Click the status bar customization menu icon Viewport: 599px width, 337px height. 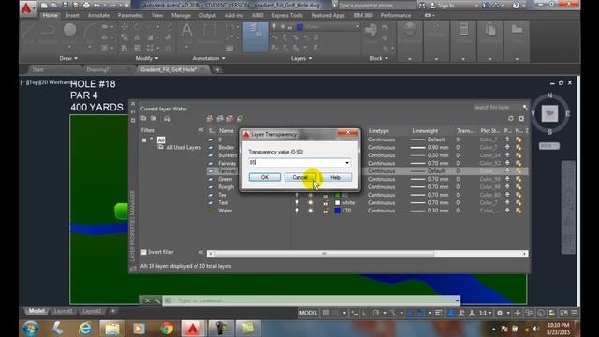pyautogui.click(x=575, y=313)
